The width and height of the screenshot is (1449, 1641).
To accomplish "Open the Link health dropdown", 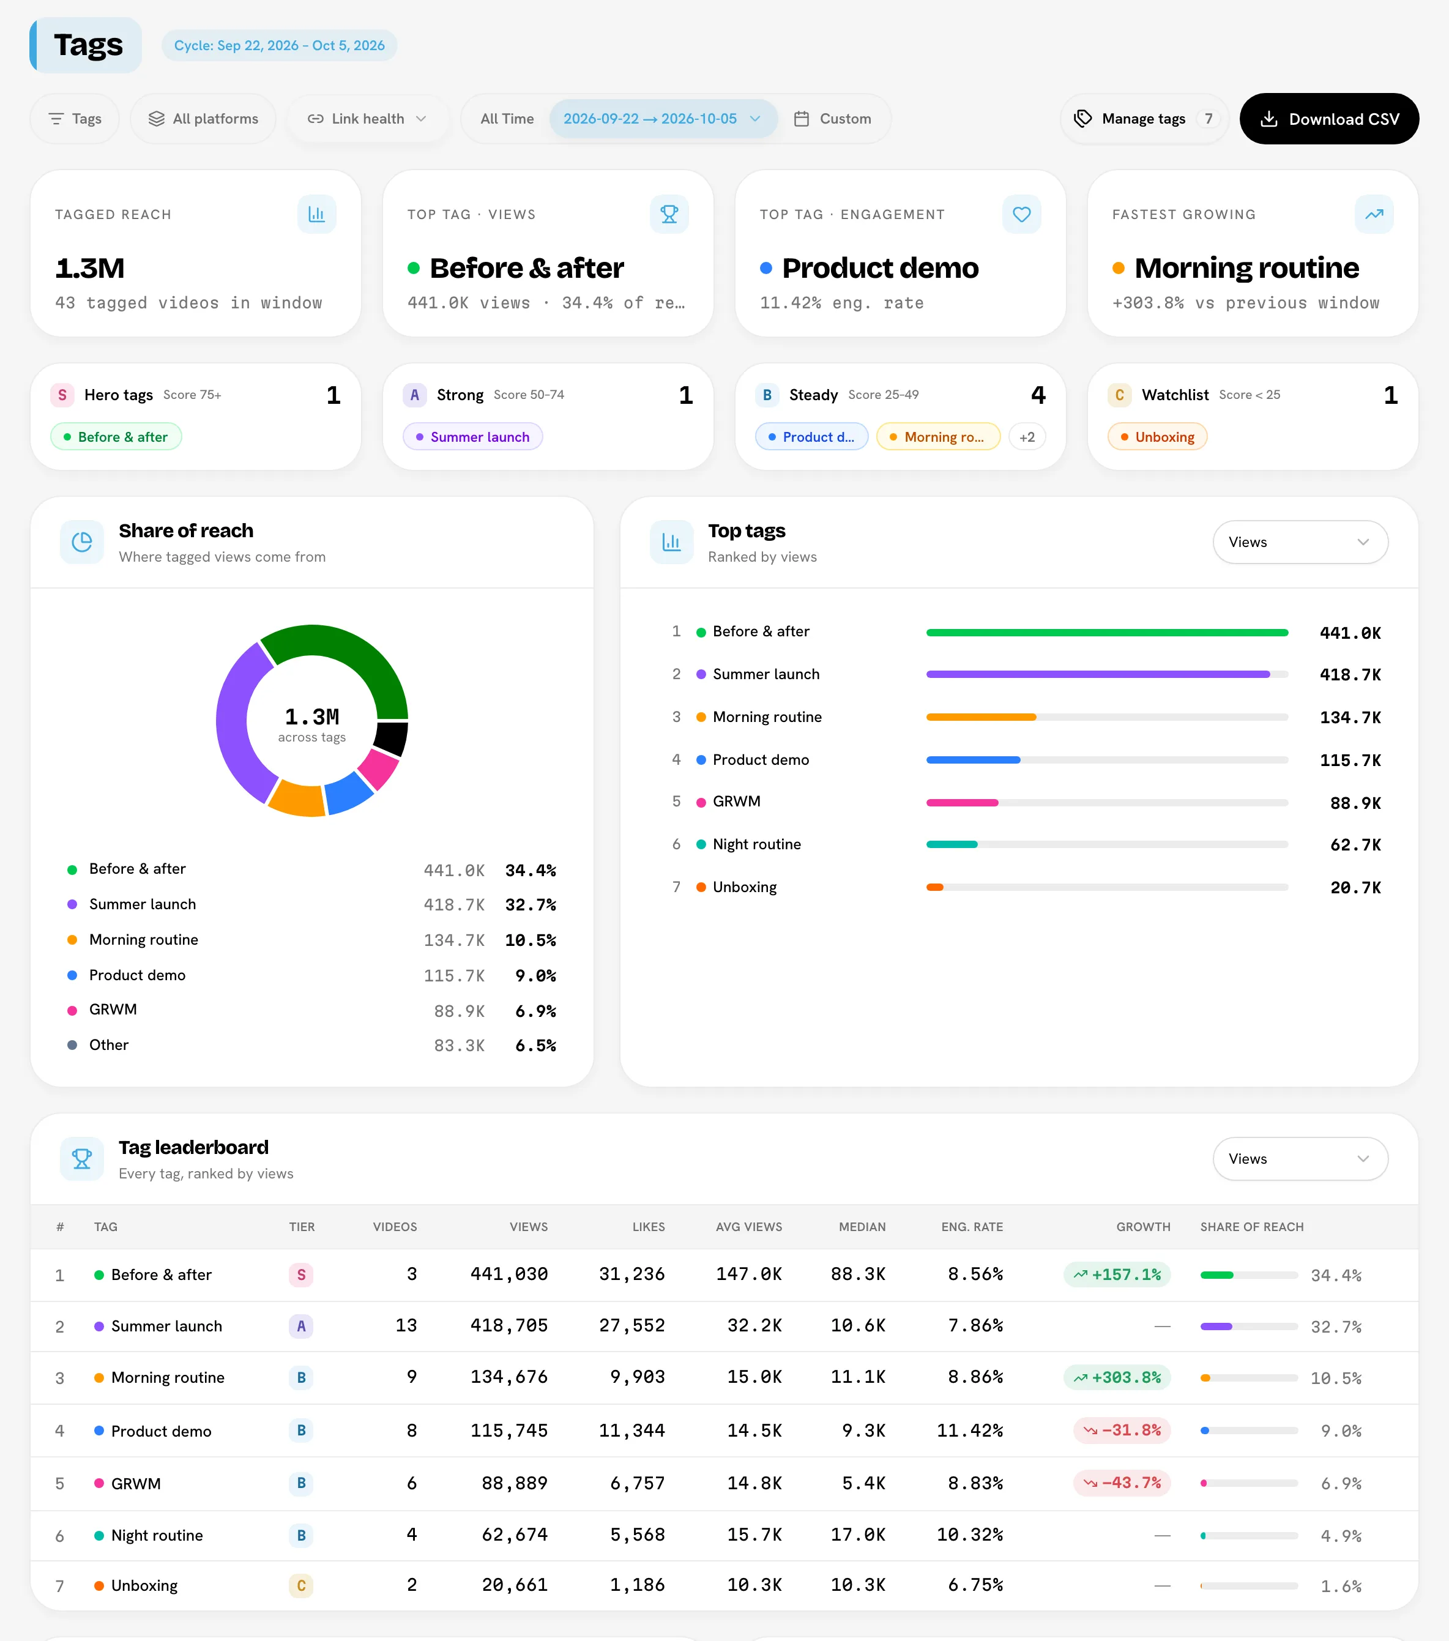I will [367, 119].
